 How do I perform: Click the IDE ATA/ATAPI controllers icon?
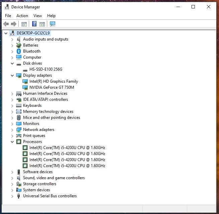tap(19, 99)
